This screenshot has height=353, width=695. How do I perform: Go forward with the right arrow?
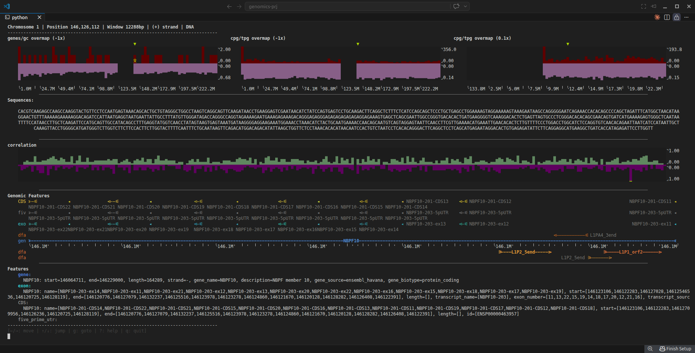239,6
